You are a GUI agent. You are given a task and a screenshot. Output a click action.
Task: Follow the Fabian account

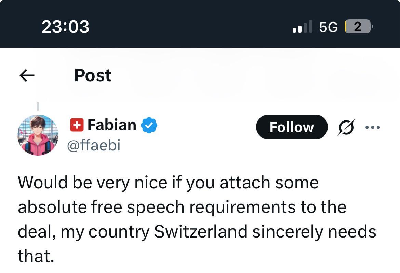click(x=292, y=127)
